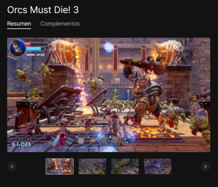218x187 pixels.
Task: Open the Complementos tab
Action: (60, 24)
